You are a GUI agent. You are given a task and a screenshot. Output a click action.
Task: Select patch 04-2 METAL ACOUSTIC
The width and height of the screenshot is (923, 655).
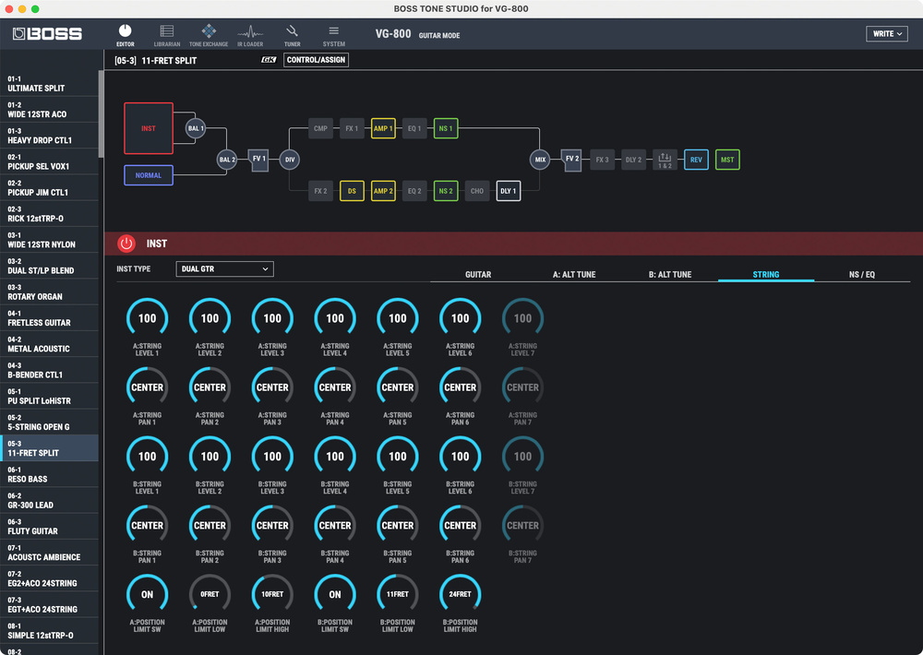[50, 344]
